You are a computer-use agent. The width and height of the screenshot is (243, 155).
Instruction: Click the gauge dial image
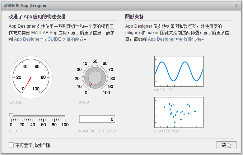(x=31, y=77)
